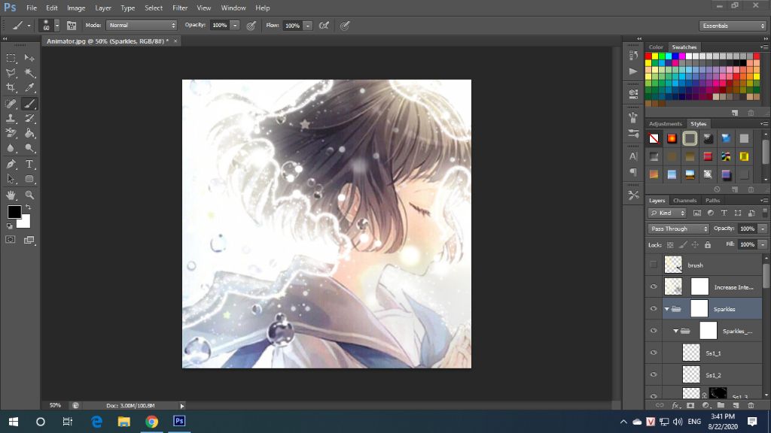Open the brush Opacity slider dropdown

[235, 26]
